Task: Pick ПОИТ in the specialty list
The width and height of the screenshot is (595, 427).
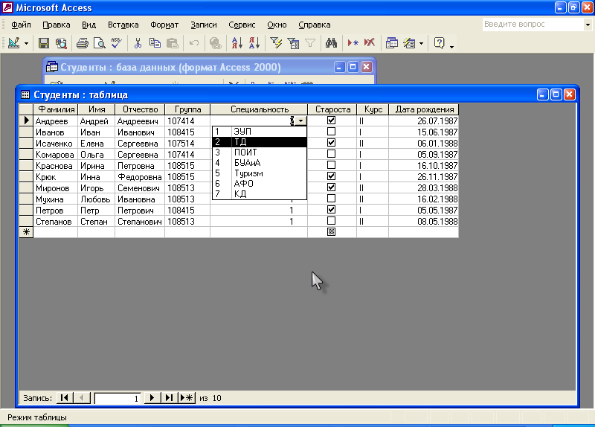Action: pyautogui.click(x=259, y=152)
